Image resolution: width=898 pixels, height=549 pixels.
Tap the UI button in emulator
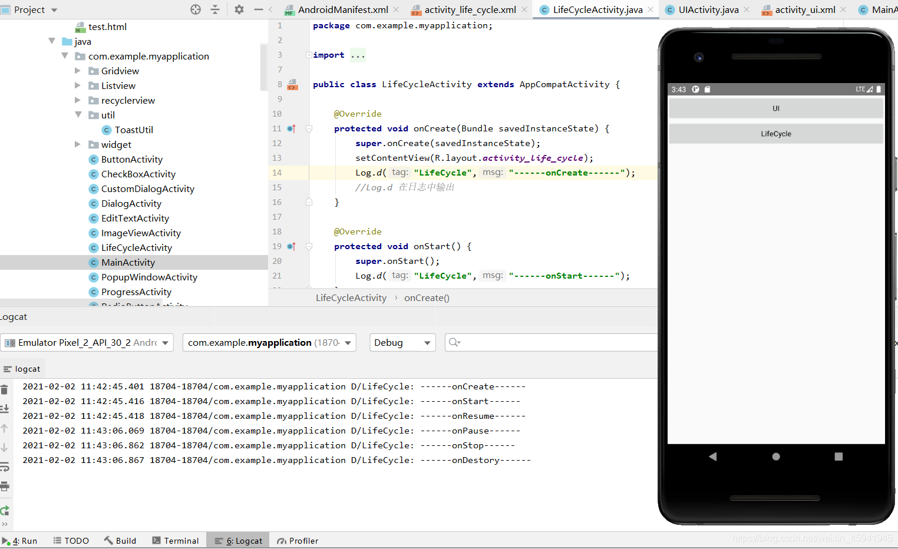point(776,108)
